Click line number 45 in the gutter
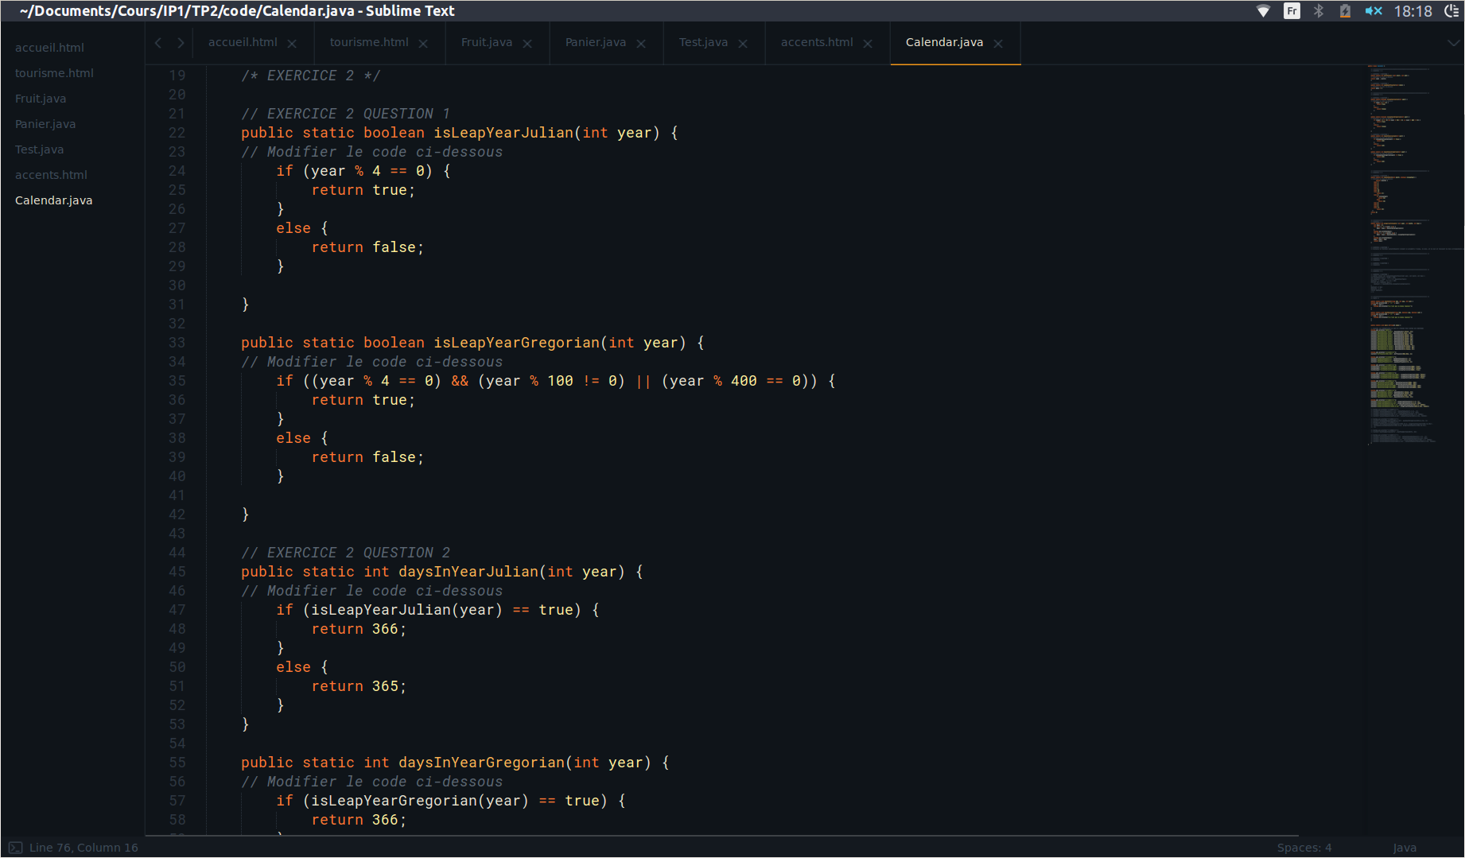Viewport: 1465px width, 858px height. tap(177, 572)
